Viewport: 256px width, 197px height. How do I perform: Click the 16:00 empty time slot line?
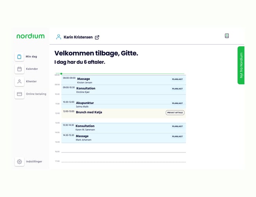pyautogui.click(x=124, y=152)
